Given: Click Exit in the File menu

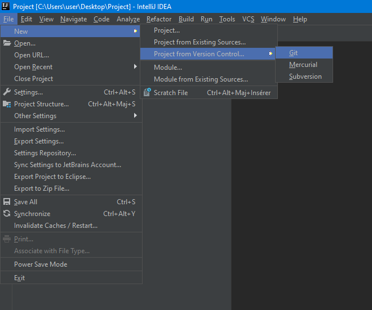Looking at the screenshot, I should click(71, 278).
